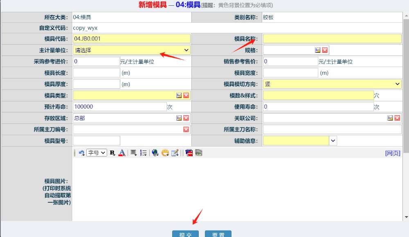Click the vertical scrollbar on the right
This screenshot has width=409, height=237.
pyautogui.click(x=406, y=82)
